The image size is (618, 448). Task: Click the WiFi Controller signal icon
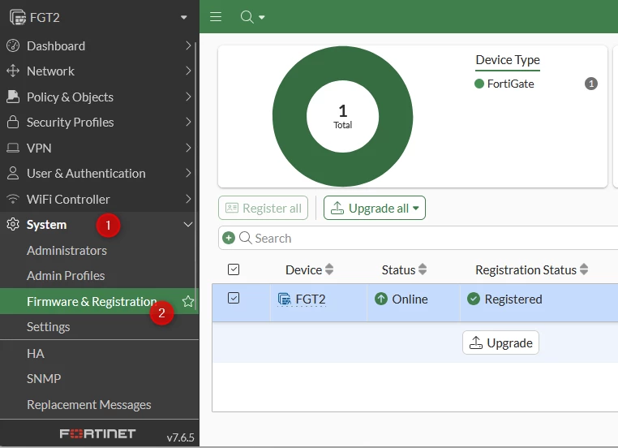click(13, 199)
